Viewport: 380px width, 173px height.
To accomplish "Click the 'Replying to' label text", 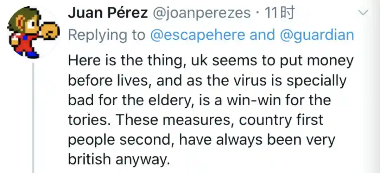I will click(107, 35).
